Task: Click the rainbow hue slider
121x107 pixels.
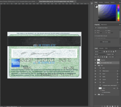Action: 118,13
